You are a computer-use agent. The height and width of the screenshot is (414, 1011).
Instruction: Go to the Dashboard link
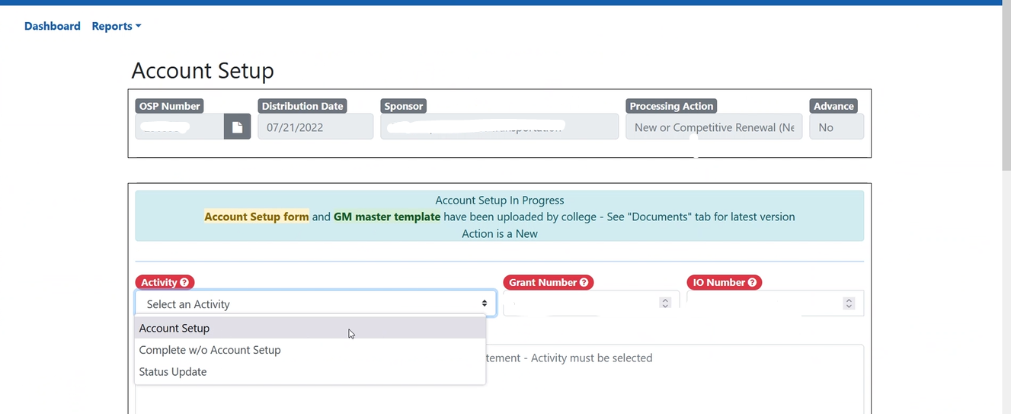(x=53, y=26)
